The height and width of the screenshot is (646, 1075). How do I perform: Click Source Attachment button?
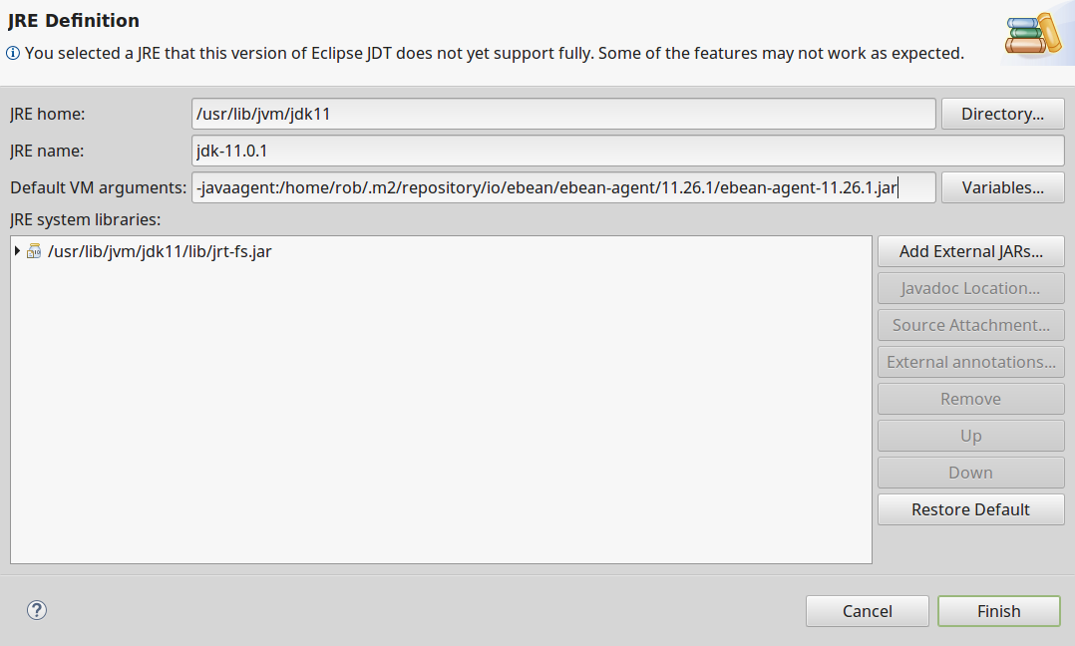click(971, 325)
